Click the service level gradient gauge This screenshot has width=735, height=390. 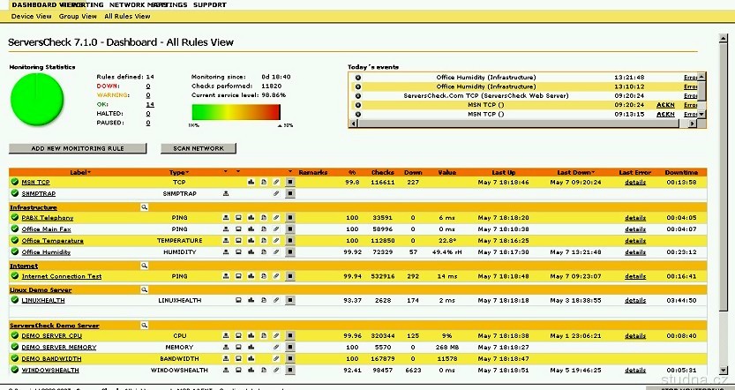click(x=236, y=113)
